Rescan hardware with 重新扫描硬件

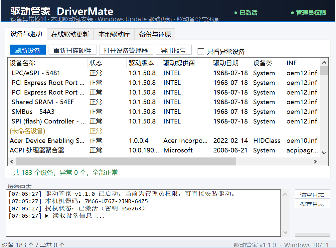tap(72, 50)
